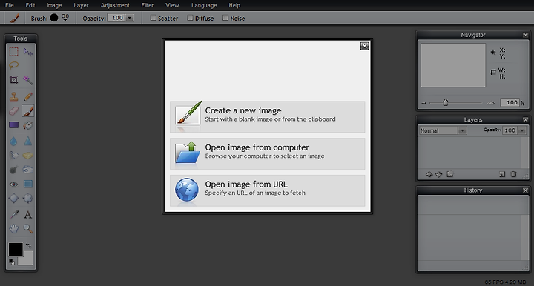534x286 pixels.
Task: Select the Zoom magnifier tool
Action: click(28, 229)
